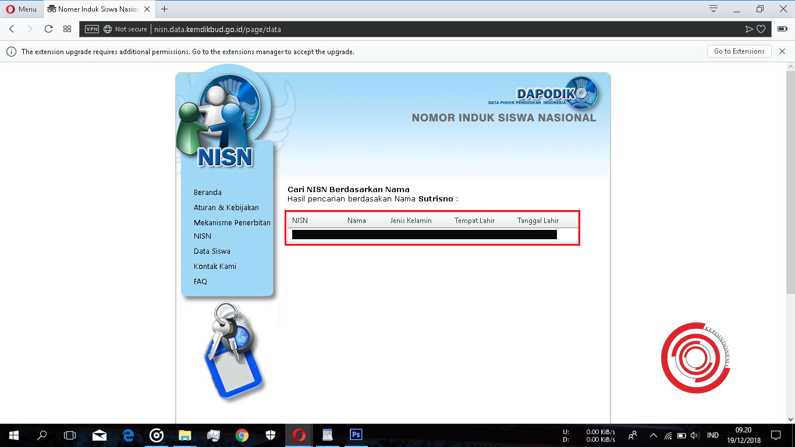Viewport: 795px width, 447px height.
Task: Click the Not secure globe icon
Action: [107, 29]
